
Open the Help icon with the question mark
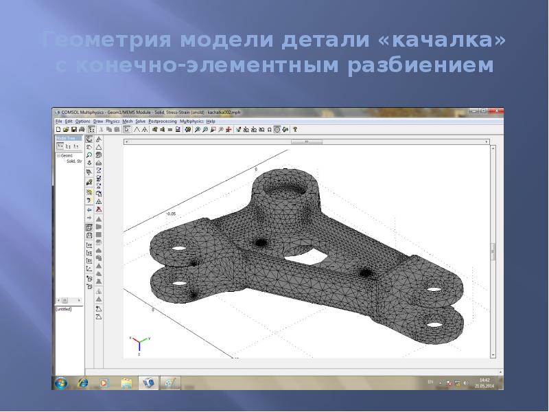click(x=294, y=128)
